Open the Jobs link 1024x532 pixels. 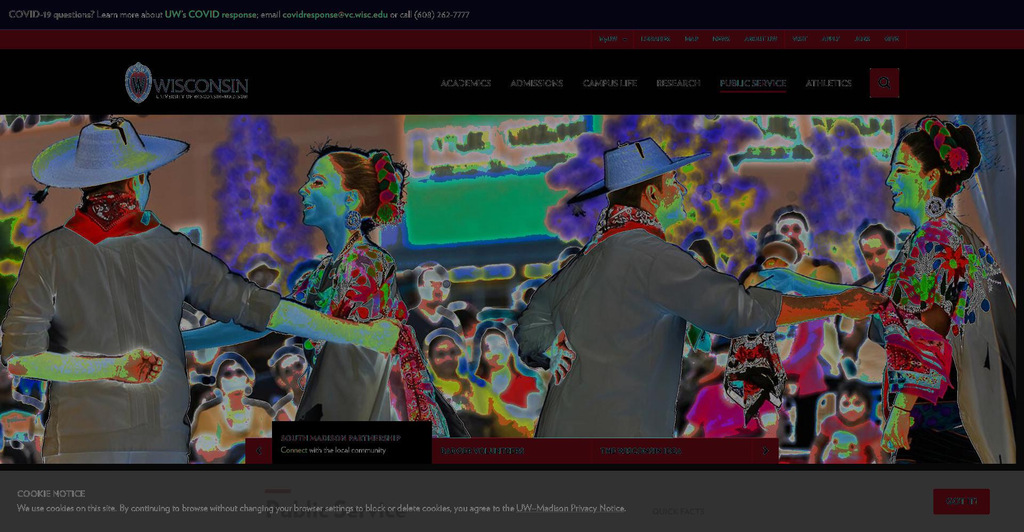(862, 39)
